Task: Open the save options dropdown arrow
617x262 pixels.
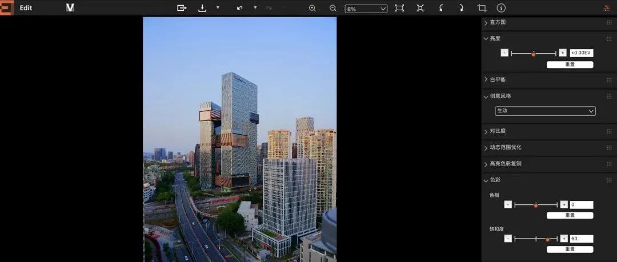Action: (218, 7)
